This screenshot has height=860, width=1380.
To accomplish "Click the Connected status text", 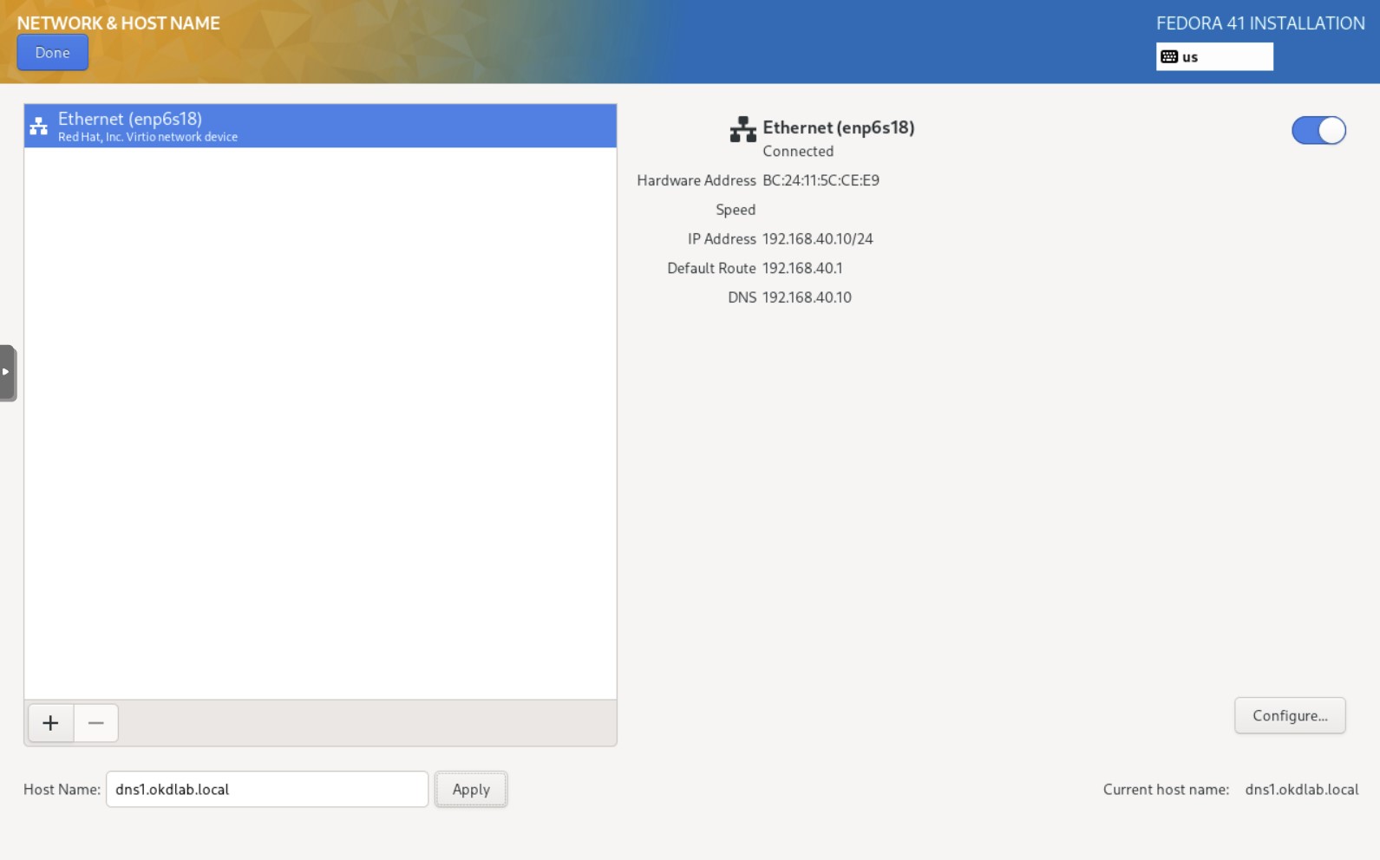I will click(x=798, y=151).
